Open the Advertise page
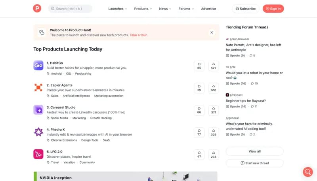The width and height of the screenshot is (317, 181). [x=208, y=9]
